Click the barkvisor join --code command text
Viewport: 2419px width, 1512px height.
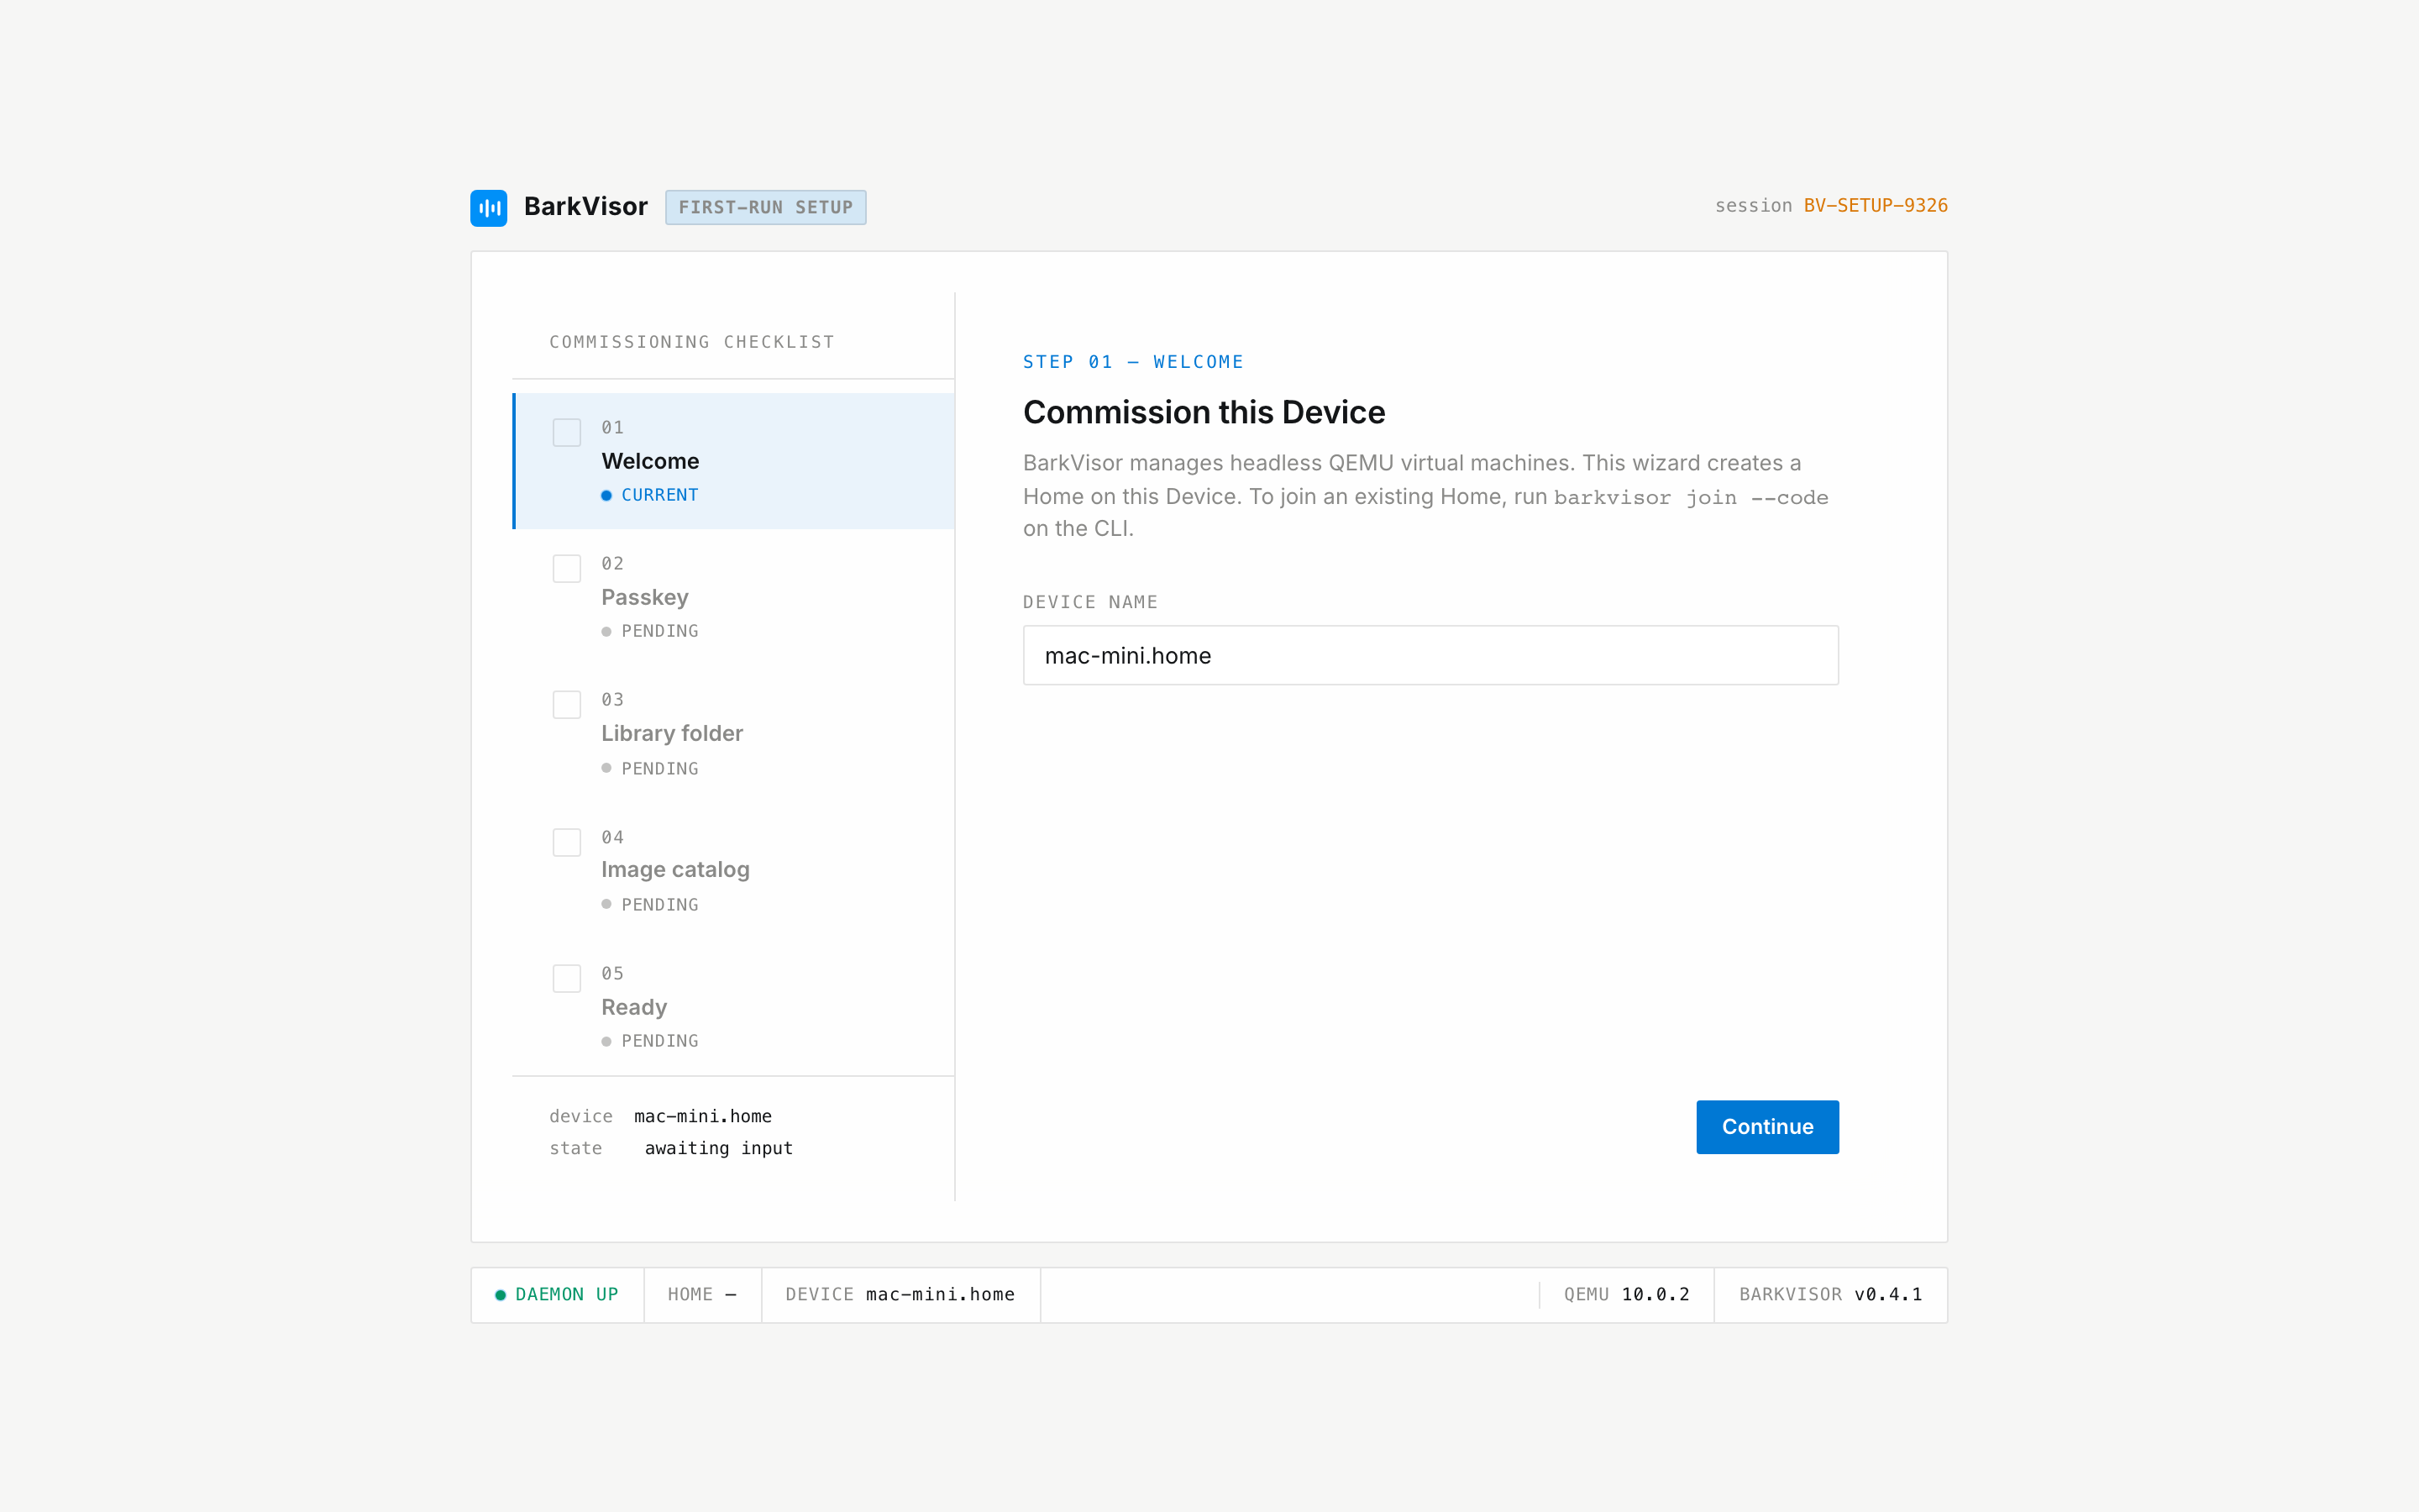[x=1690, y=498]
